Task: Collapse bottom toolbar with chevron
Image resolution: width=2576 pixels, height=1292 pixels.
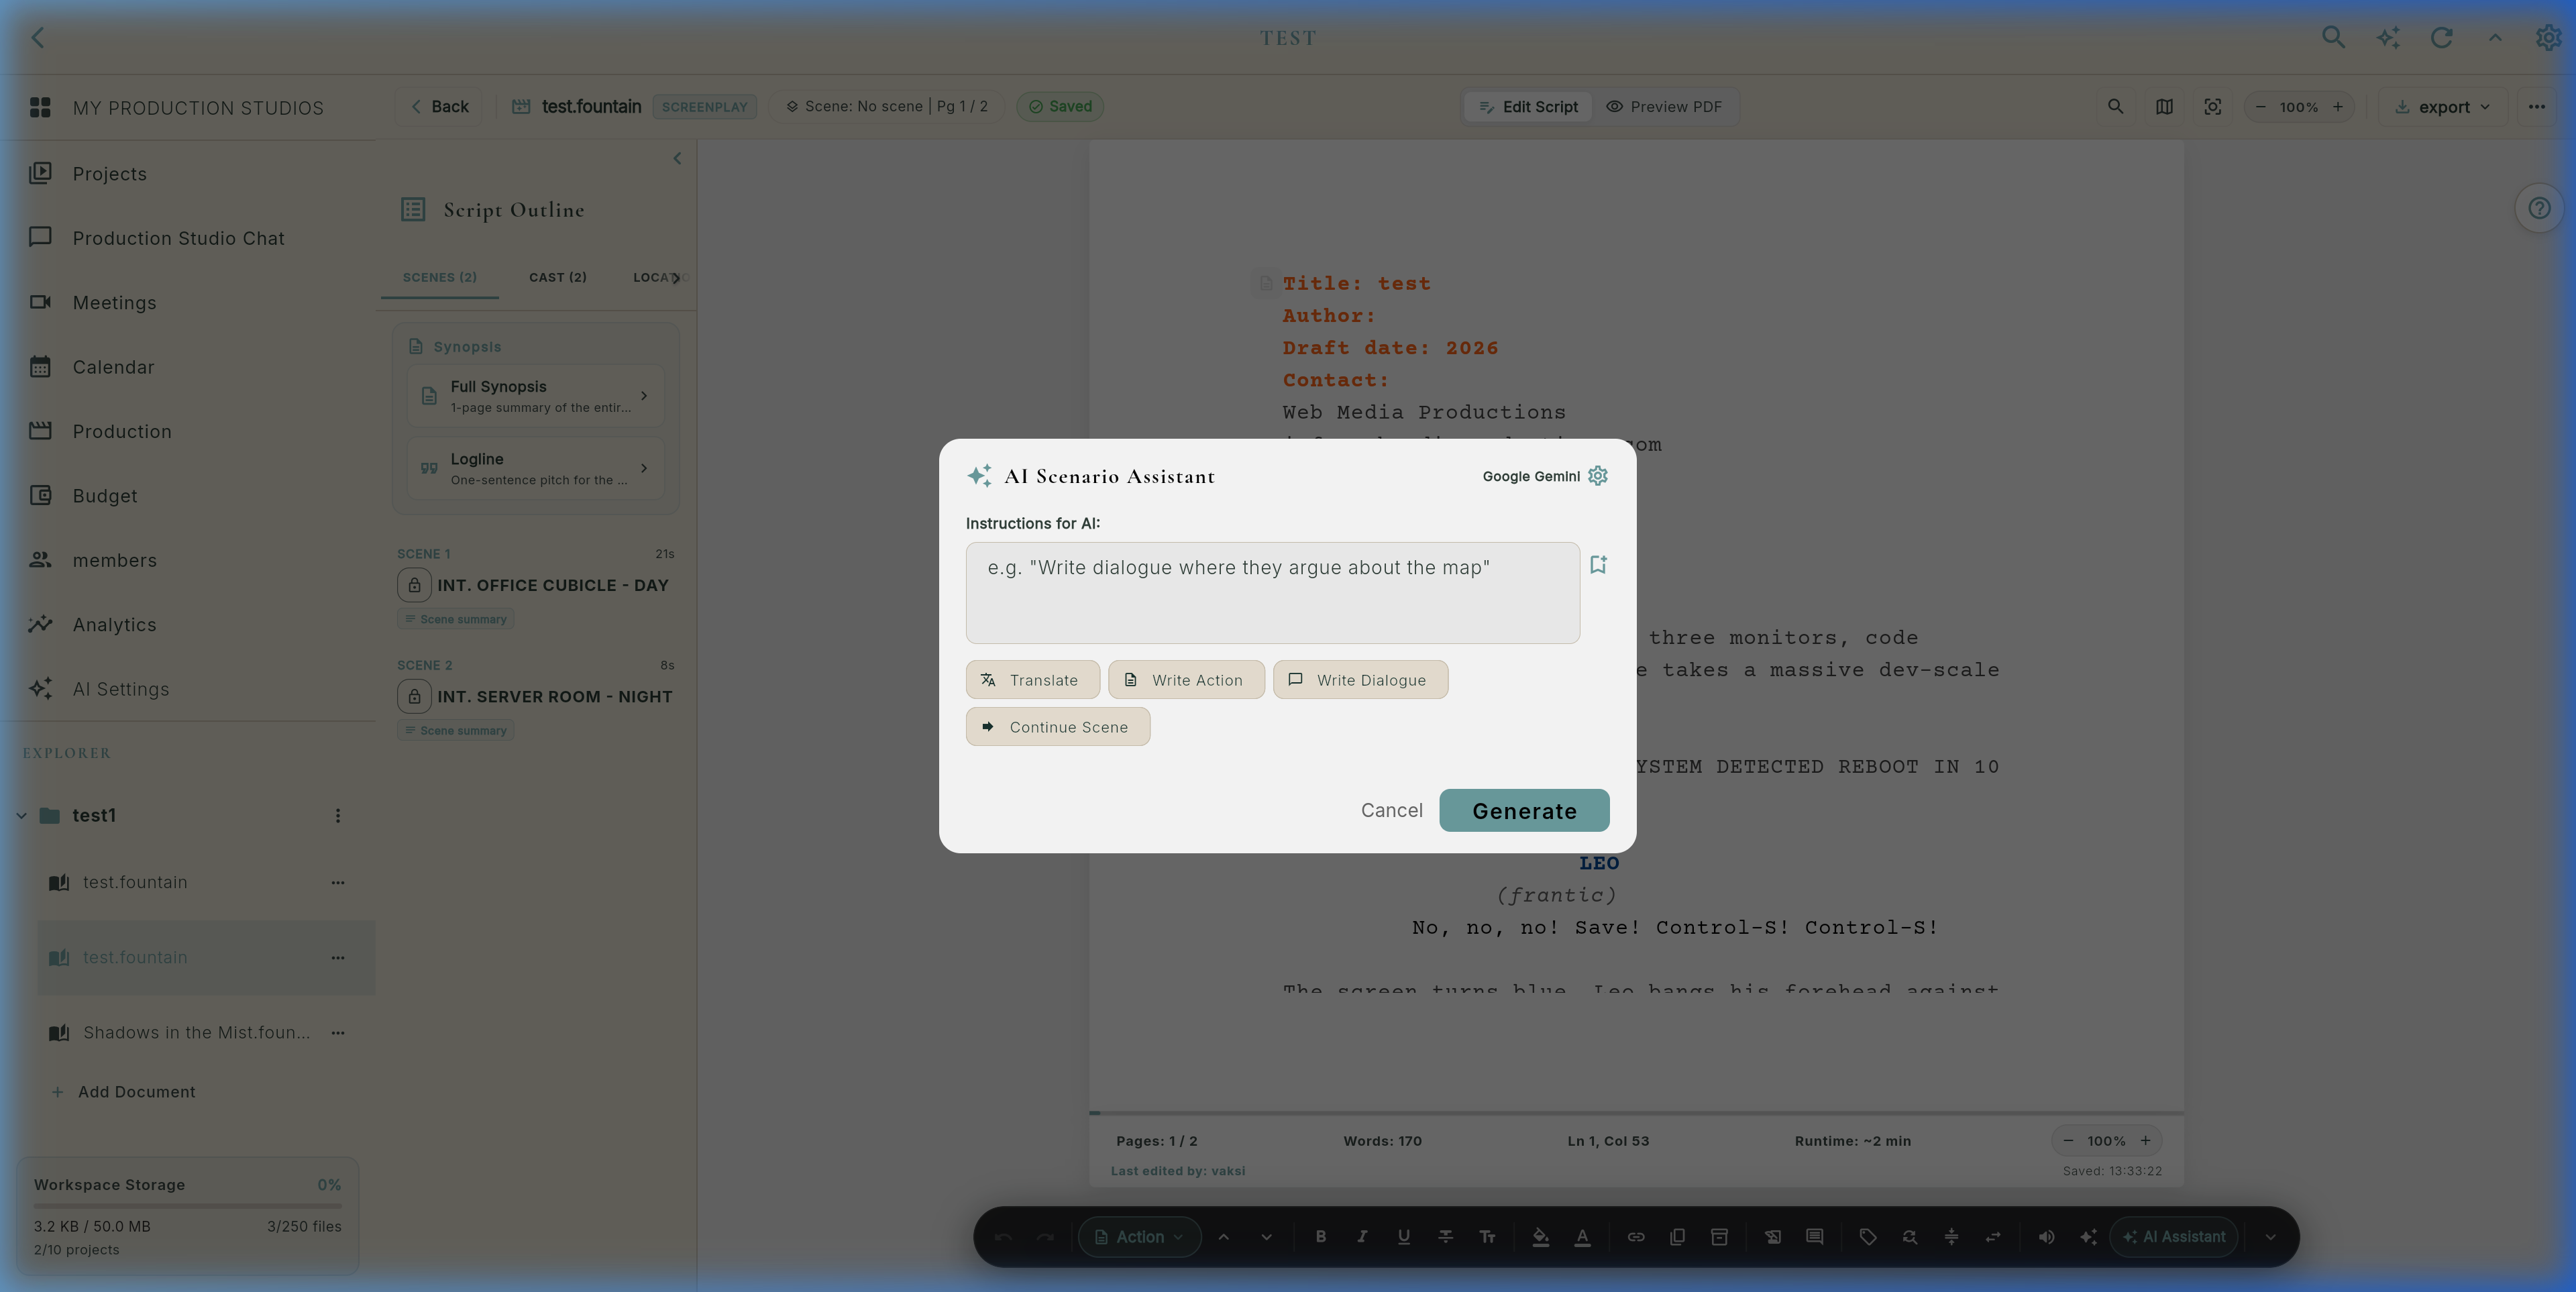Action: tap(2270, 1237)
